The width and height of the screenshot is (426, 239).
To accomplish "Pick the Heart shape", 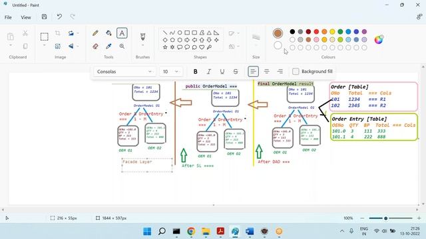I will pos(202,47).
